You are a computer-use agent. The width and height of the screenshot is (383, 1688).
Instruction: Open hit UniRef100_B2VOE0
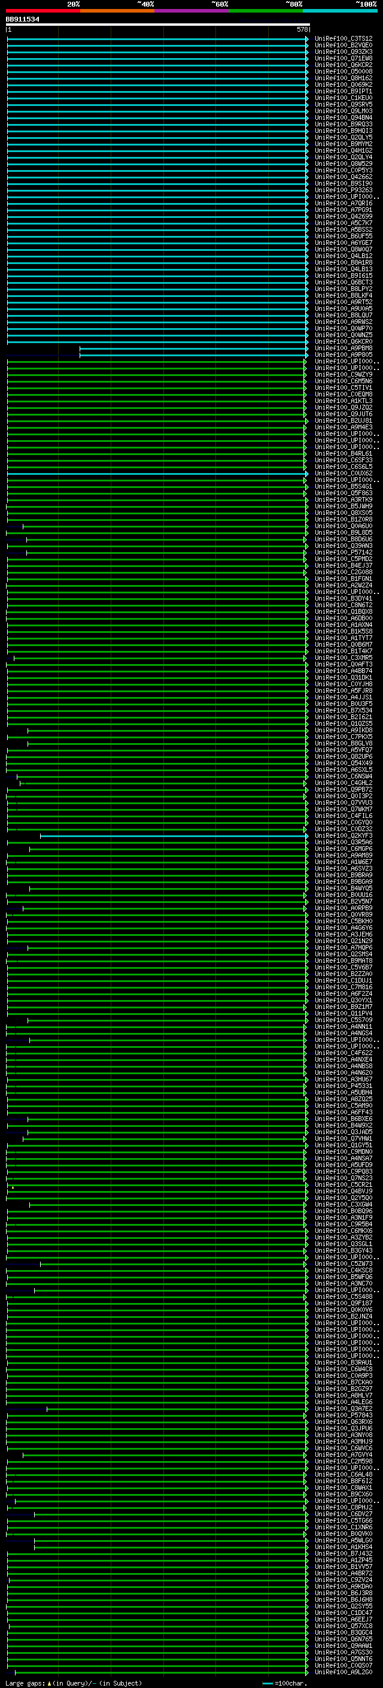click(x=343, y=46)
